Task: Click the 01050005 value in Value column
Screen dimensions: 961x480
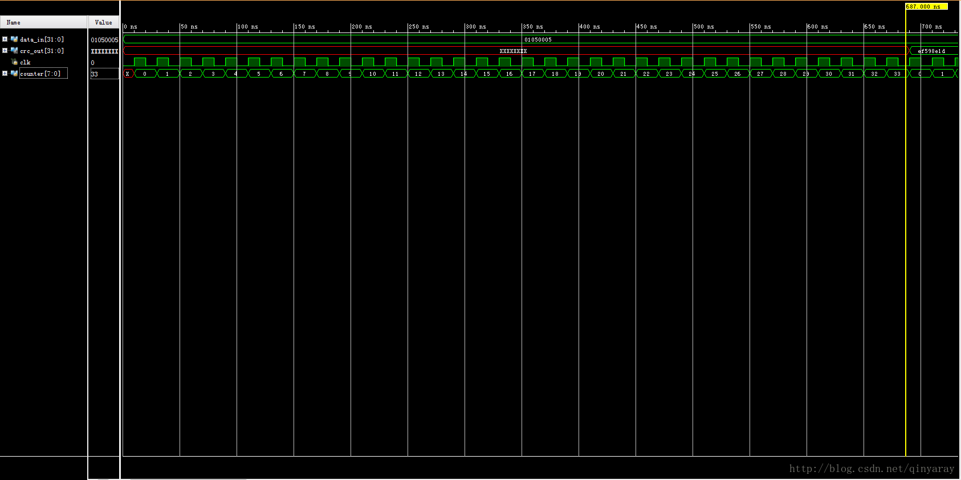Action: coord(104,40)
